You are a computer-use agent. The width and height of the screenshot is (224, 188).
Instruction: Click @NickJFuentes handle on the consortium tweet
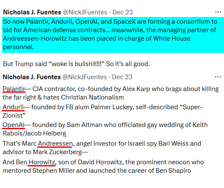85,12
